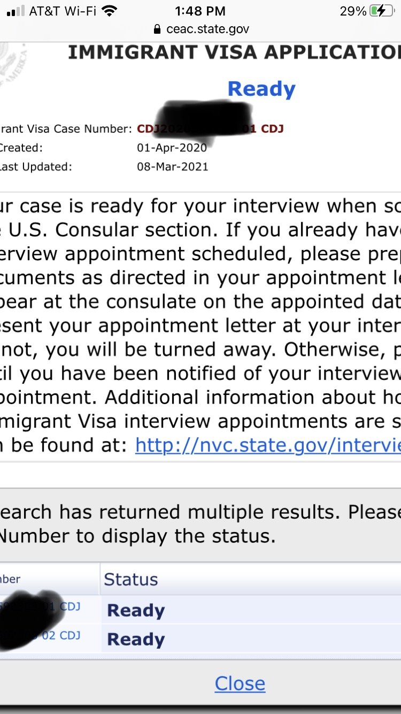The image size is (401, 714).
Task: Click the Last Updated date 08-Mar-2021
Action: point(173,166)
